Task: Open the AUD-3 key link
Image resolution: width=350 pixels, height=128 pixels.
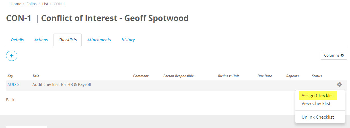Action: pos(13,84)
